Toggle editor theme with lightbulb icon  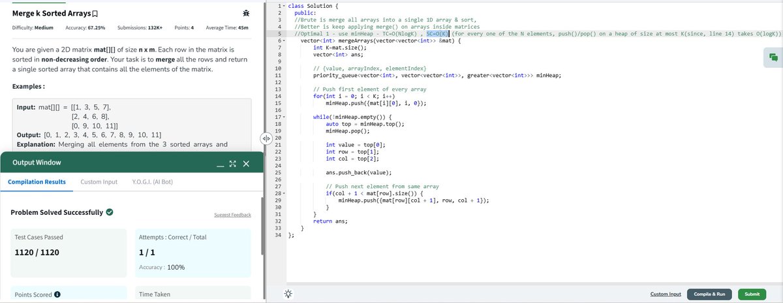coord(288,294)
